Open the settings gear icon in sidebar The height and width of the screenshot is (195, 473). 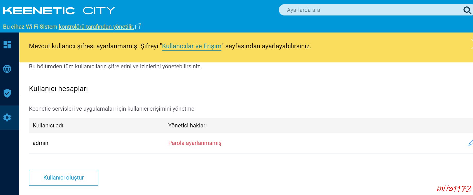7,117
